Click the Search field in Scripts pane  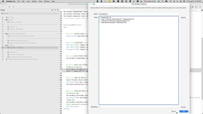[30, 13]
